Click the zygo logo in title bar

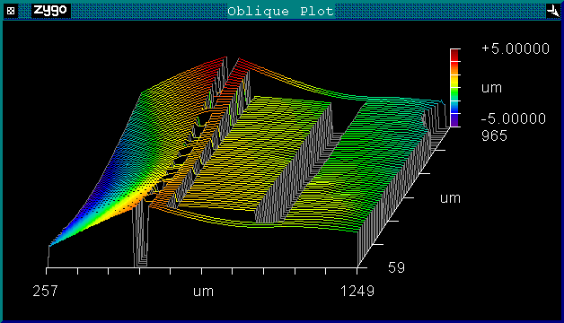[50, 11]
